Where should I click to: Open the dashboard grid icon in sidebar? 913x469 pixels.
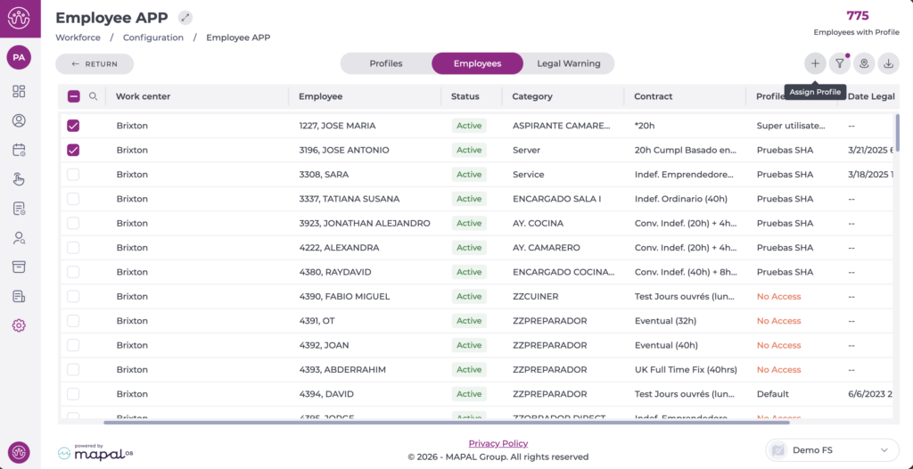pyautogui.click(x=19, y=91)
